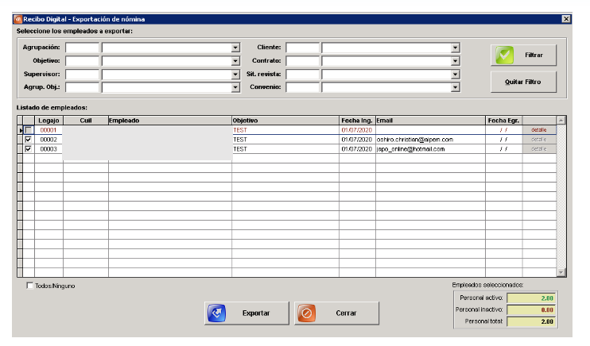Click the Fecha Ing. column header

click(x=357, y=121)
